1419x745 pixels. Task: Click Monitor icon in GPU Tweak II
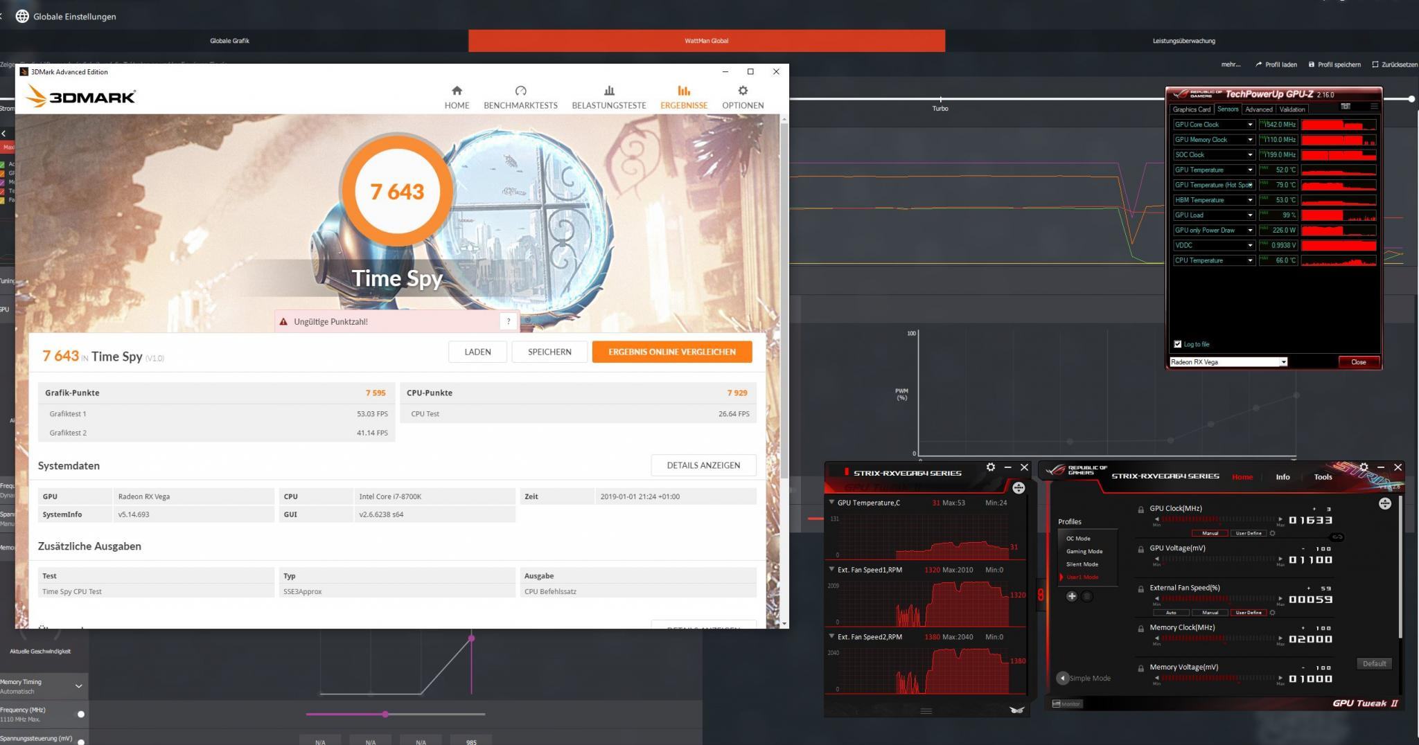pos(1066,703)
